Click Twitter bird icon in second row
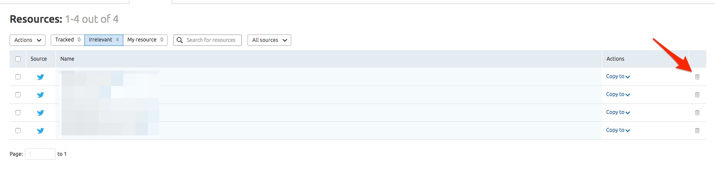Image resolution: width=715 pixels, height=172 pixels. pyautogui.click(x=40, y=95)
